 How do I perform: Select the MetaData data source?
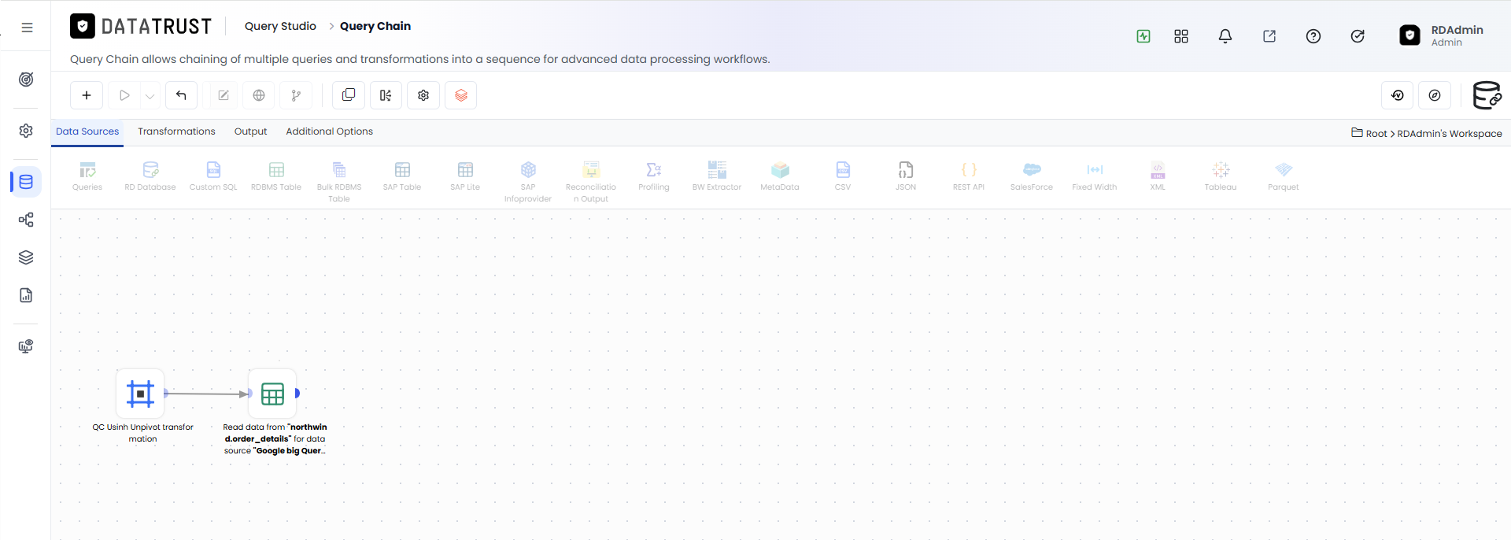tap(780, 176)
